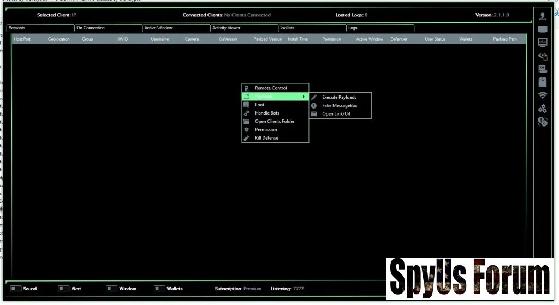Click the user profile icon in right sidebar
559x305 pixels.
point(542,16)
